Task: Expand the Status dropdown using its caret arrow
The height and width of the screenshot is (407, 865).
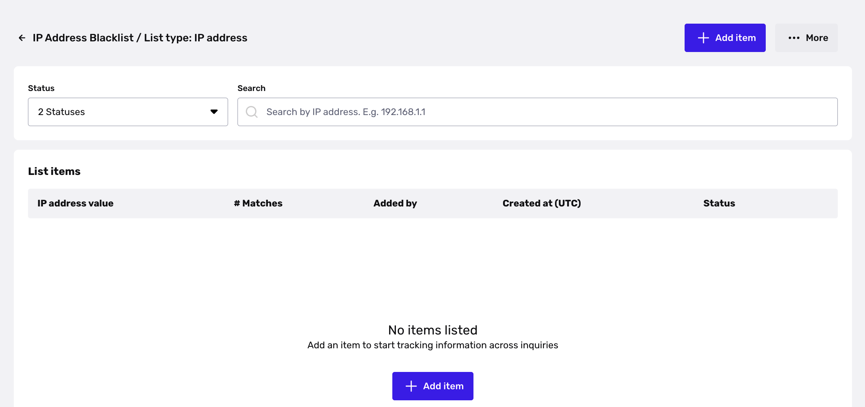Action: [214, 112]
